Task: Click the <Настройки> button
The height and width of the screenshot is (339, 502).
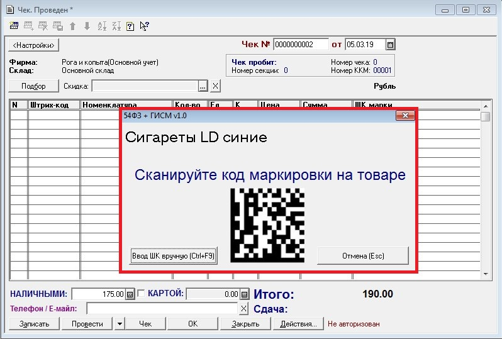Action: point(33,45)
